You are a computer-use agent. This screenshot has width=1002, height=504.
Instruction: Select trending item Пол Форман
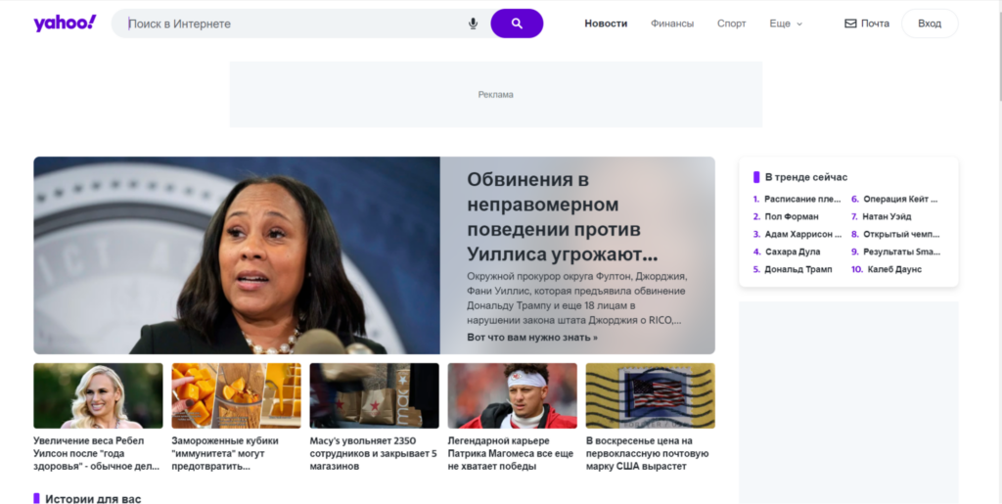click(791, 216)
